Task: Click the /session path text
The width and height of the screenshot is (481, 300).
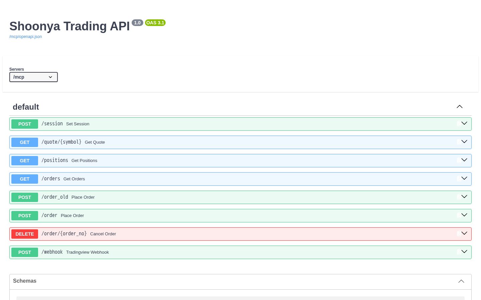Action: pos(52,124)
